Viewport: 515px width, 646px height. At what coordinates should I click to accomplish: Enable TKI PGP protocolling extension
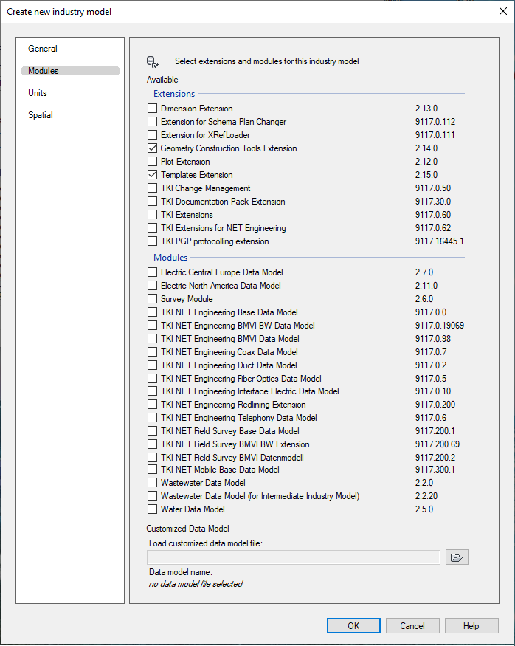152,241
